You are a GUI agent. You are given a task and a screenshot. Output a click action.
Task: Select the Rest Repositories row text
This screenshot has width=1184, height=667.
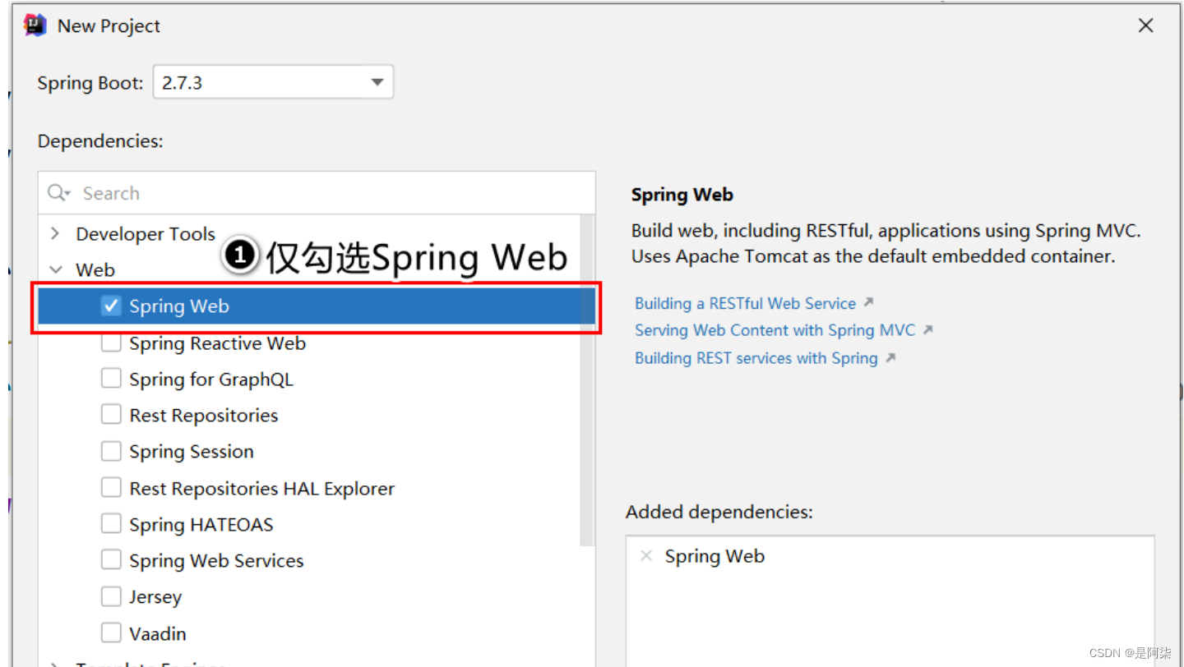204,416
